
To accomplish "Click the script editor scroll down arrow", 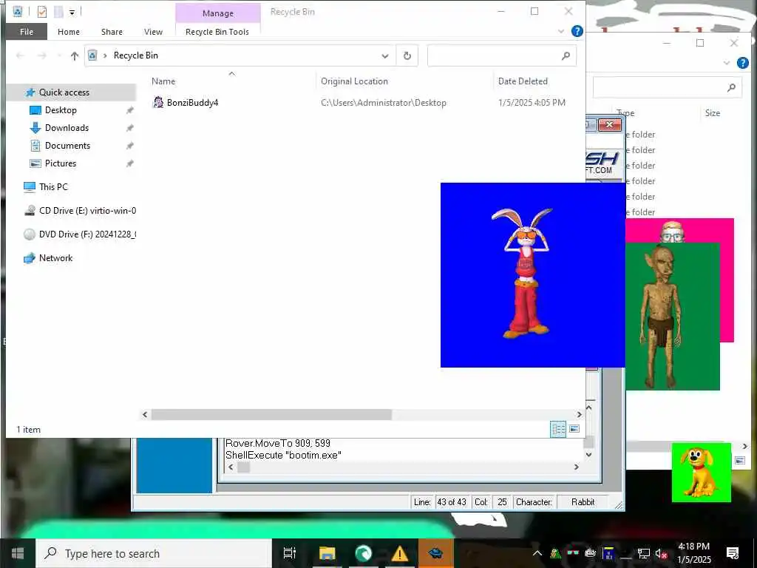I will [x=588, y=455].
